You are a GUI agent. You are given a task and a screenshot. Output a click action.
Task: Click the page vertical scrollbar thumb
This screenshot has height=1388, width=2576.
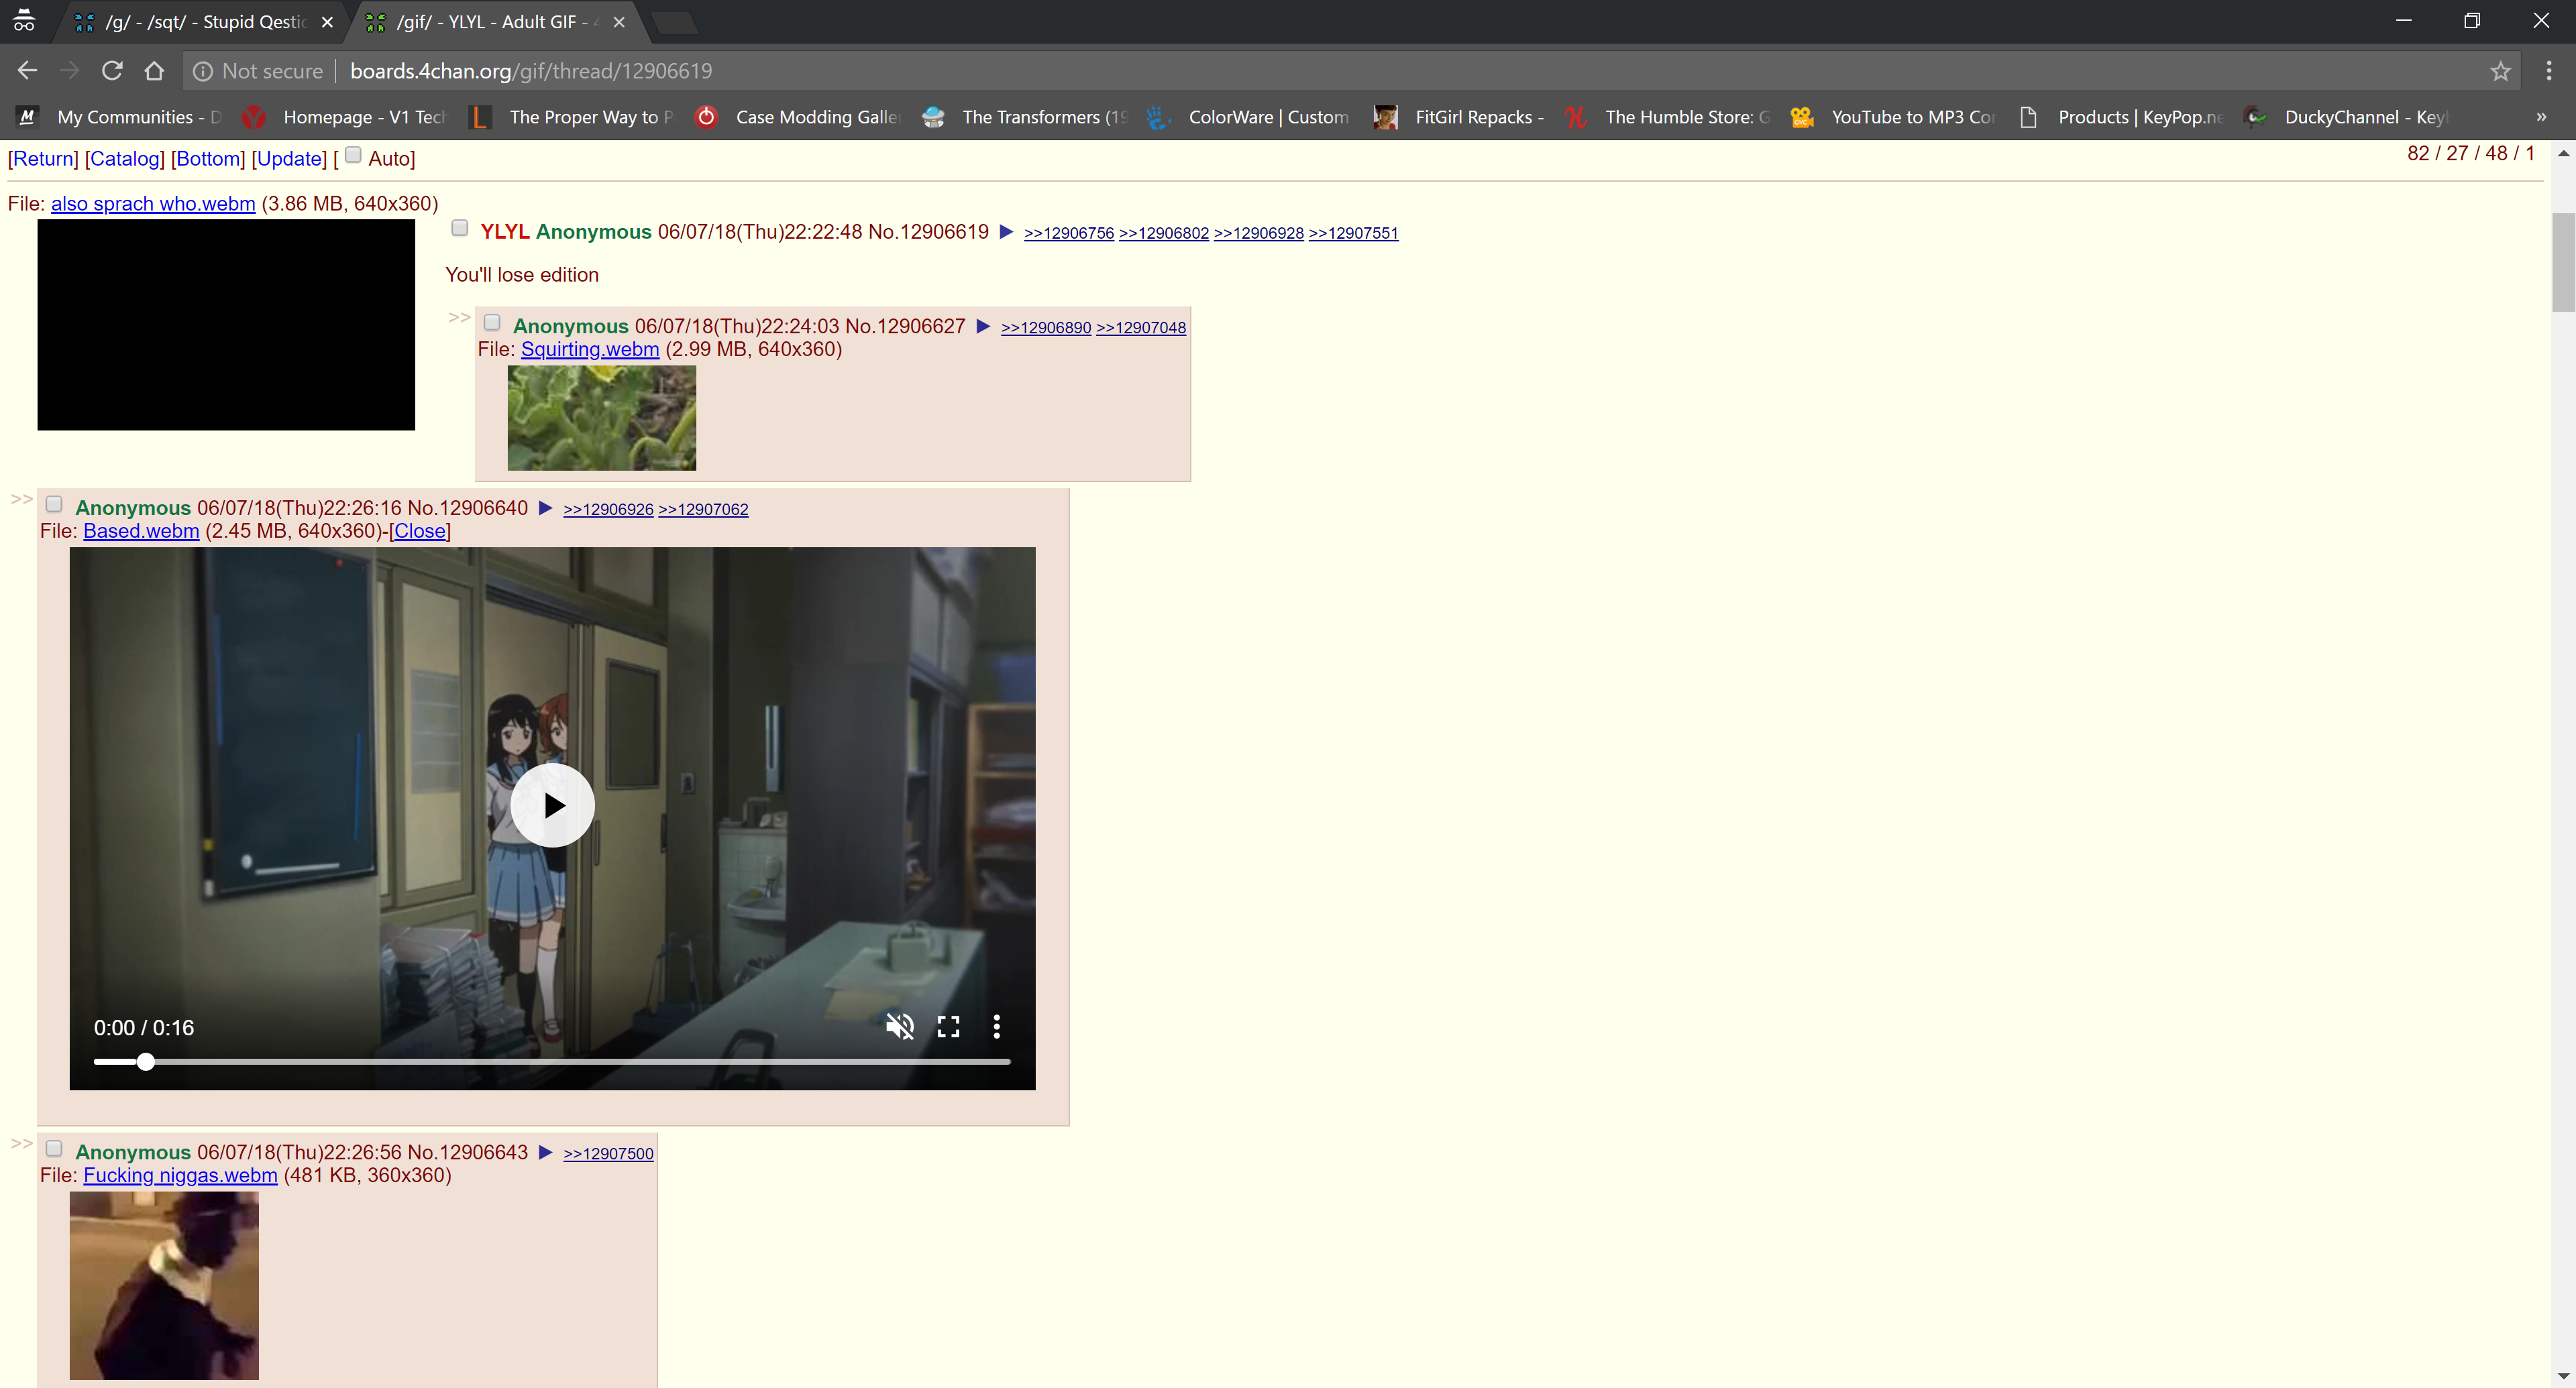pos(2563,262)
